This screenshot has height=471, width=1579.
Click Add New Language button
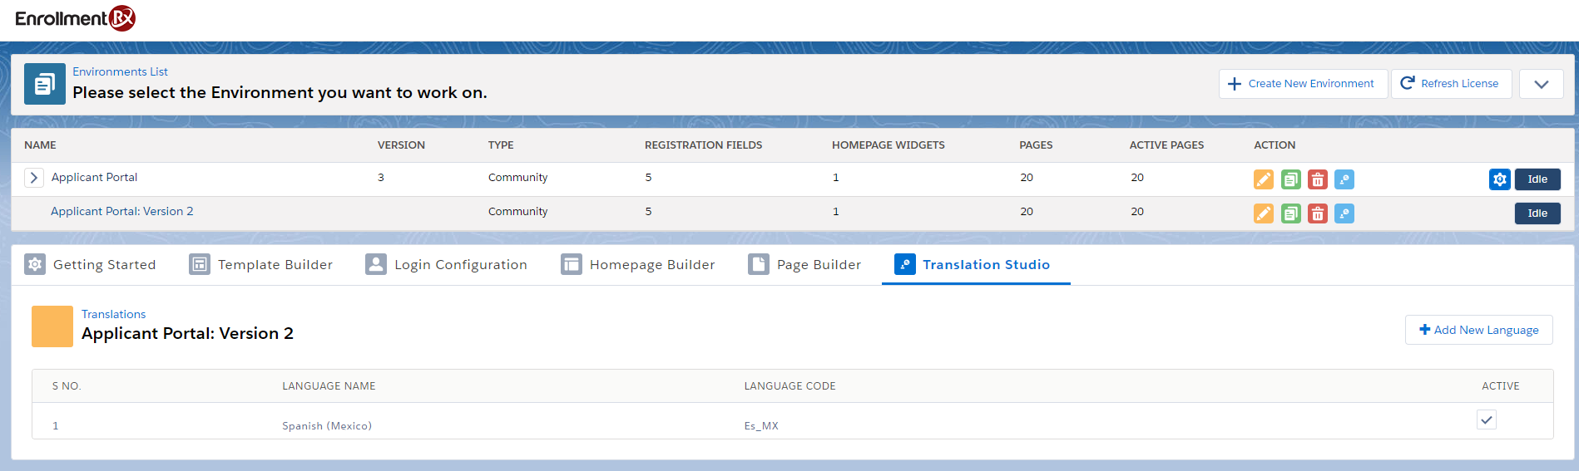[x=1478, y=330]
